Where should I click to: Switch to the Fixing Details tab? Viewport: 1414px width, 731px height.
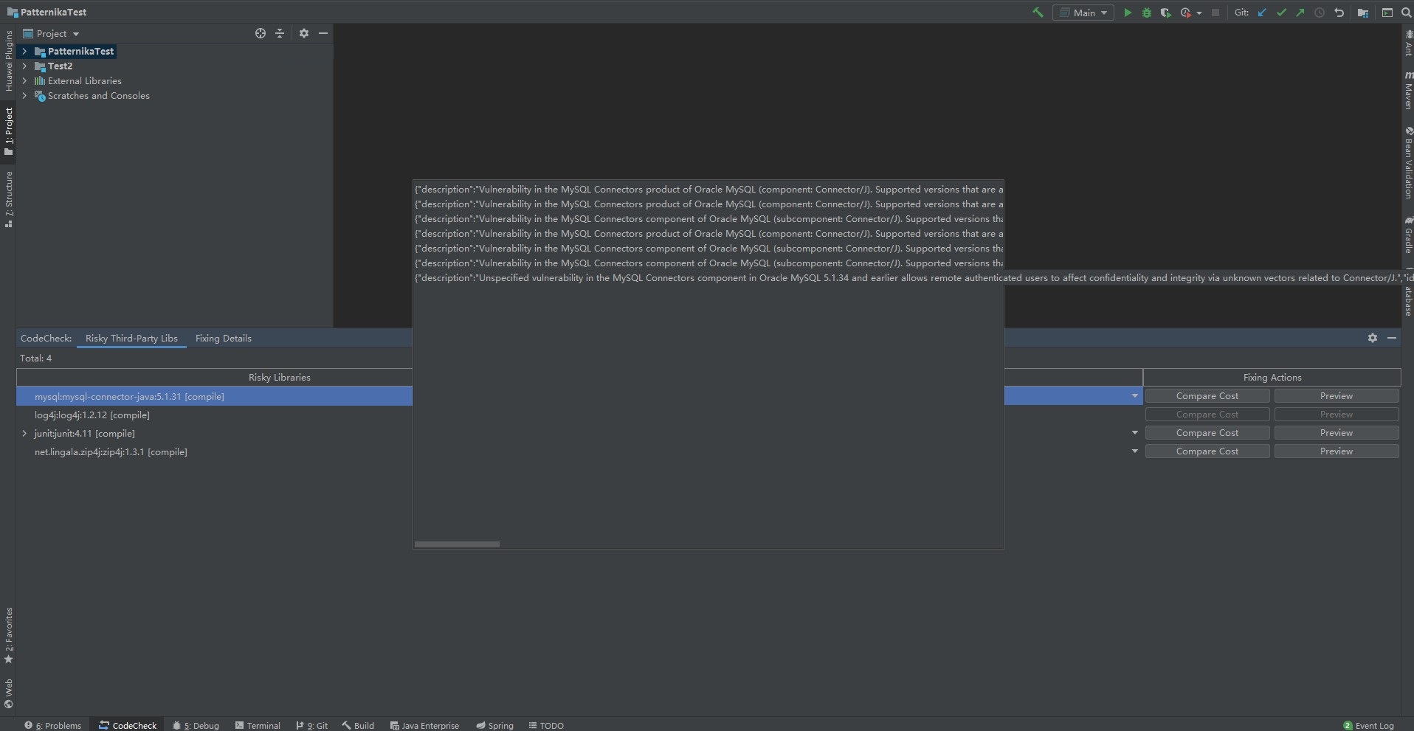pyautogui.click(x=223, y=338)
